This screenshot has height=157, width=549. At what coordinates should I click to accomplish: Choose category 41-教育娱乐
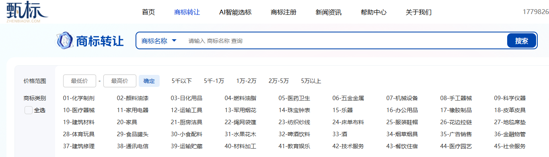[294, 146]
